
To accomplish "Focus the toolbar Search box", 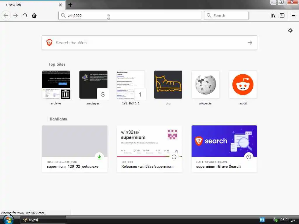I will 226,15.
